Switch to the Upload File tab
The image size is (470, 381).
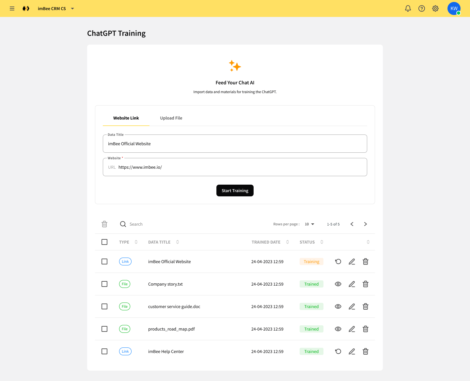click(171, 118)
